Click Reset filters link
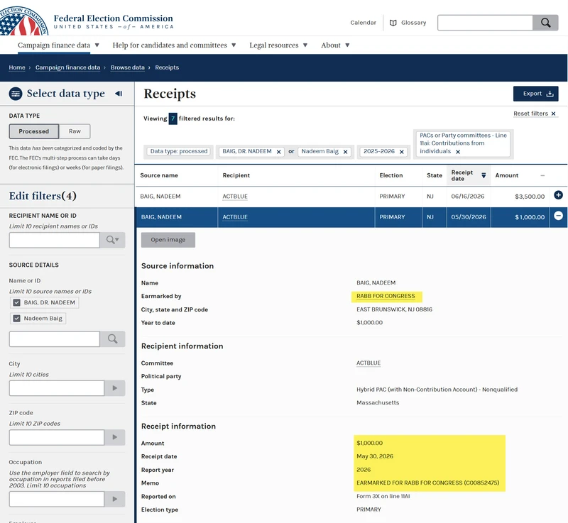This screenshot has width=568, height=523. pyautogui.click(x=535, y=114)
